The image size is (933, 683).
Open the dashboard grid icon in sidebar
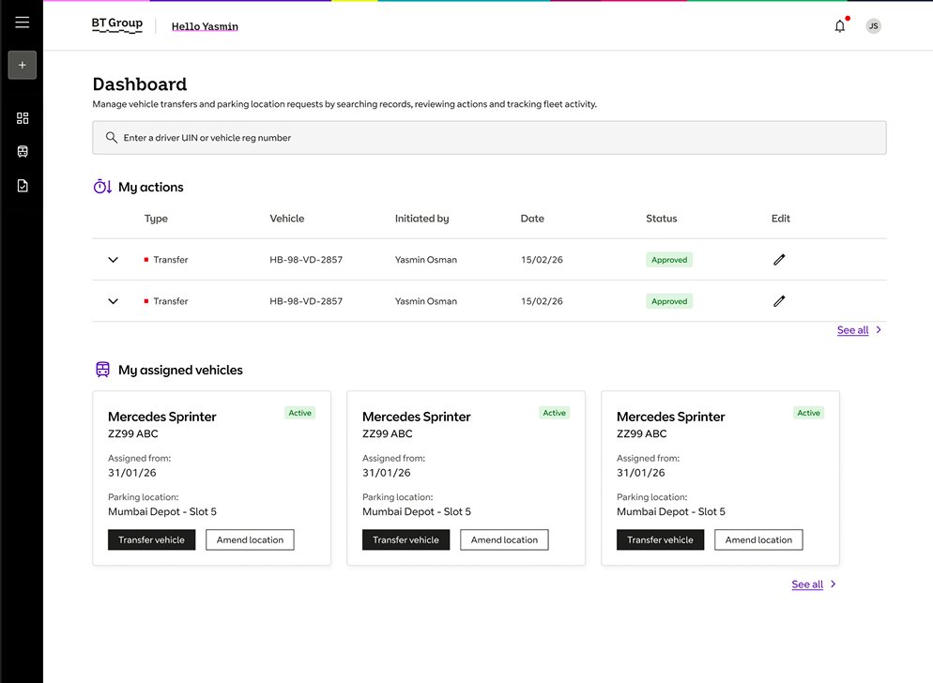pos(22,118)
